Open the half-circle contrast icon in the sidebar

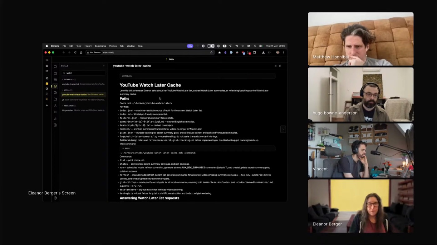click(x=55, y=93)
